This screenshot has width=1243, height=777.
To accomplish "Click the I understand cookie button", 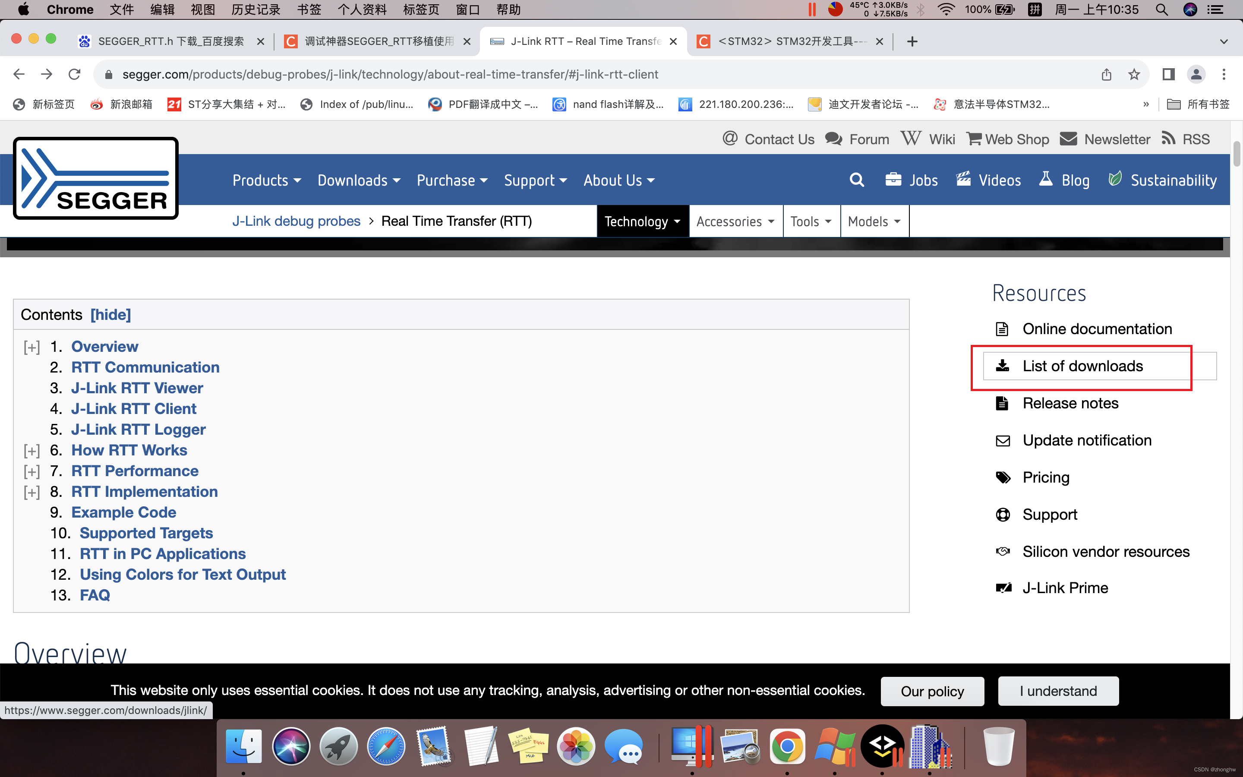I will click(x=1058, y=691).
